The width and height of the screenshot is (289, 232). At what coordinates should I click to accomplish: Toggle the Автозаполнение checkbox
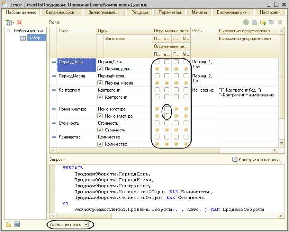(x=86, y=224)
